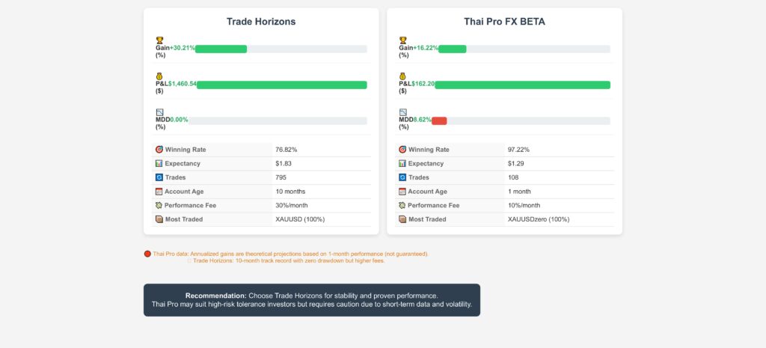Click the trophy Gain icon in Thai Pro FX BETA
The height and width of the screenshot is (348, 766).
click(x=402, y=40)
